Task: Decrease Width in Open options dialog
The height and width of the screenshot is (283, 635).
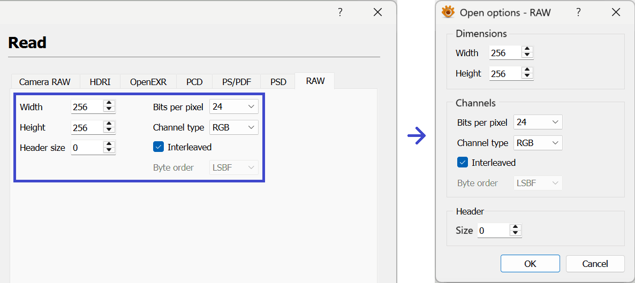Action: (x=527, y=56)
